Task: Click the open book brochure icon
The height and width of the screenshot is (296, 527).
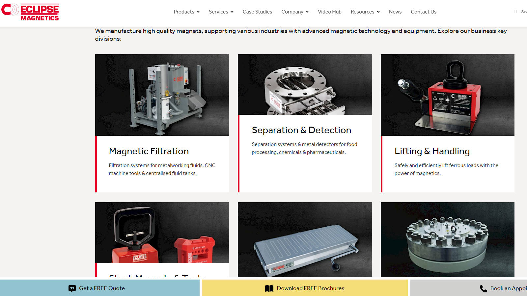Action: (x=269, y=288)
